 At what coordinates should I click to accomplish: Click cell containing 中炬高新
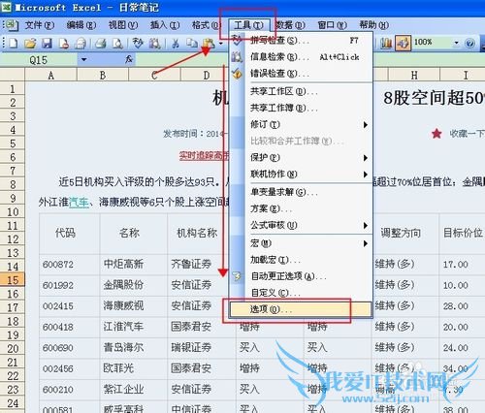tap(134, 265)
